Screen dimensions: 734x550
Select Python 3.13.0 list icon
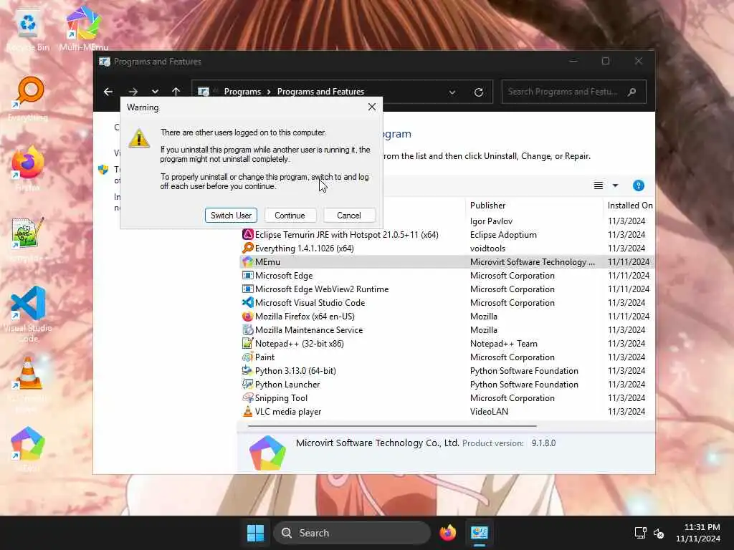[x=247, y=370]
